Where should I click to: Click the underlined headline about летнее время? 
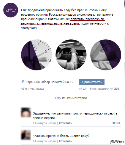point(63,21)
